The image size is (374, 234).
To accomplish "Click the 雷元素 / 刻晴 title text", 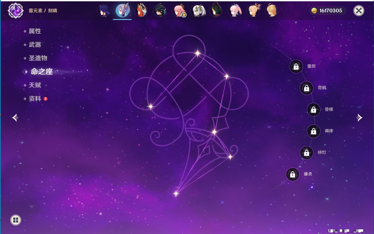I will click(43, 11).
